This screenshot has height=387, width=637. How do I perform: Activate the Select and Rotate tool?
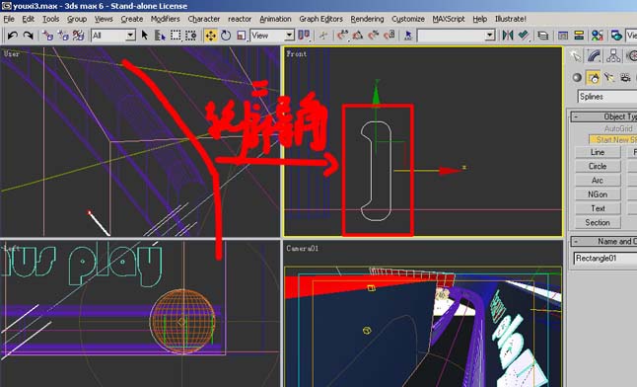tap(226, 36)
